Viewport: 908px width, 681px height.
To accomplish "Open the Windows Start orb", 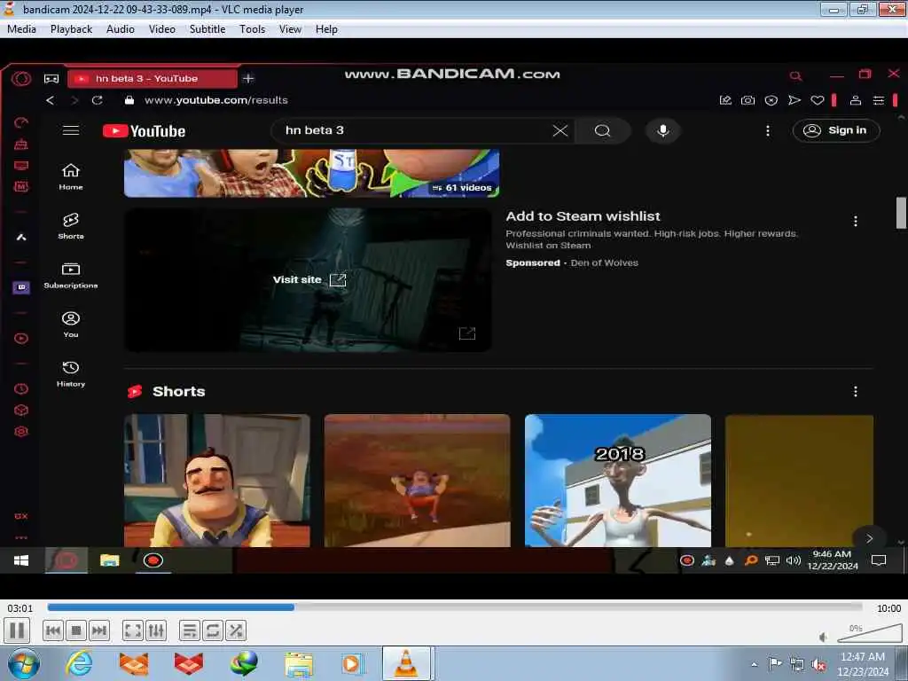I will click(24, 663).
